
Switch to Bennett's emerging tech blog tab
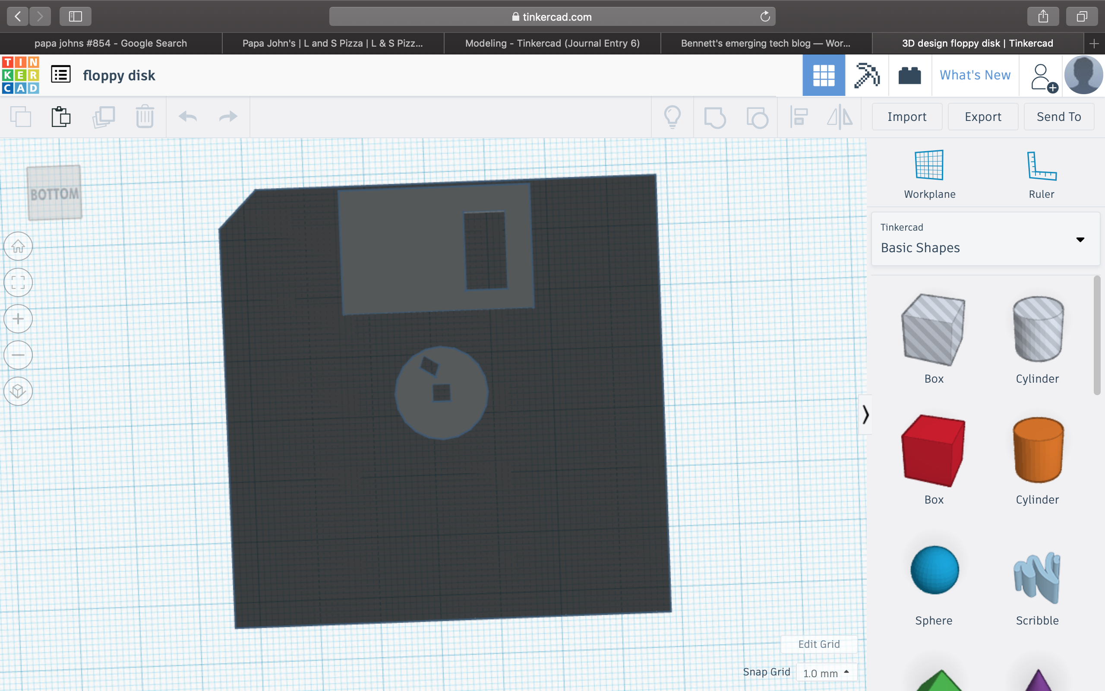pyautogui.click(x=765, y=44)
